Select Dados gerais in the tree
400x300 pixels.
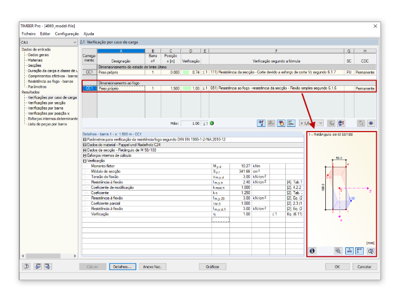(38, 55)
